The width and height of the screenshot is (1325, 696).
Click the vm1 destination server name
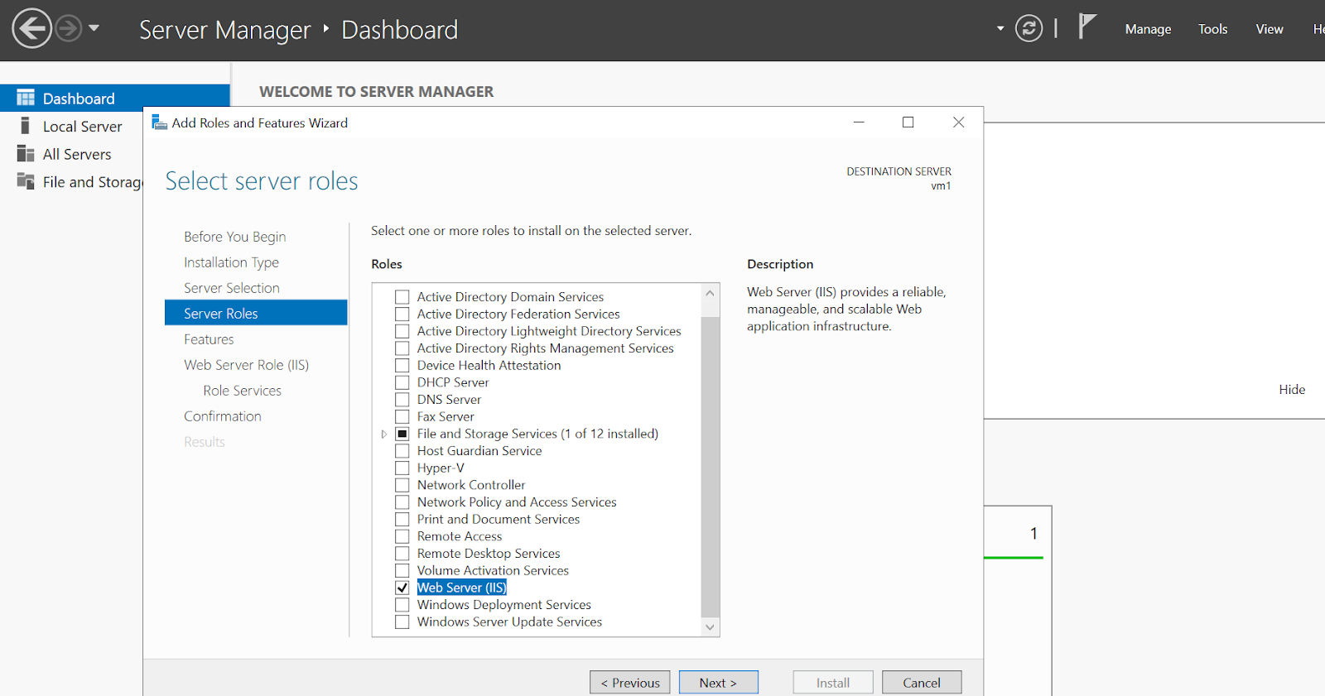[941, 186]
